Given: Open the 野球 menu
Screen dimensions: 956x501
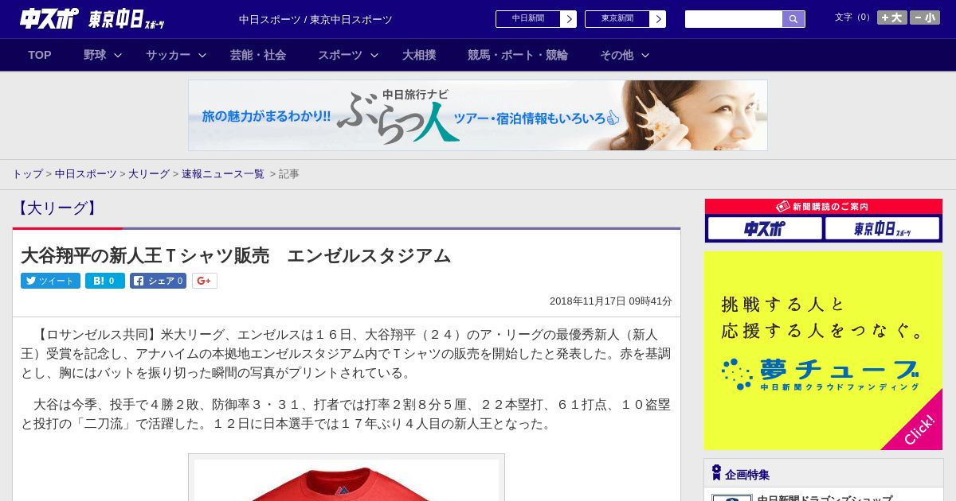Looking at the screenshot, I should 95,55.
